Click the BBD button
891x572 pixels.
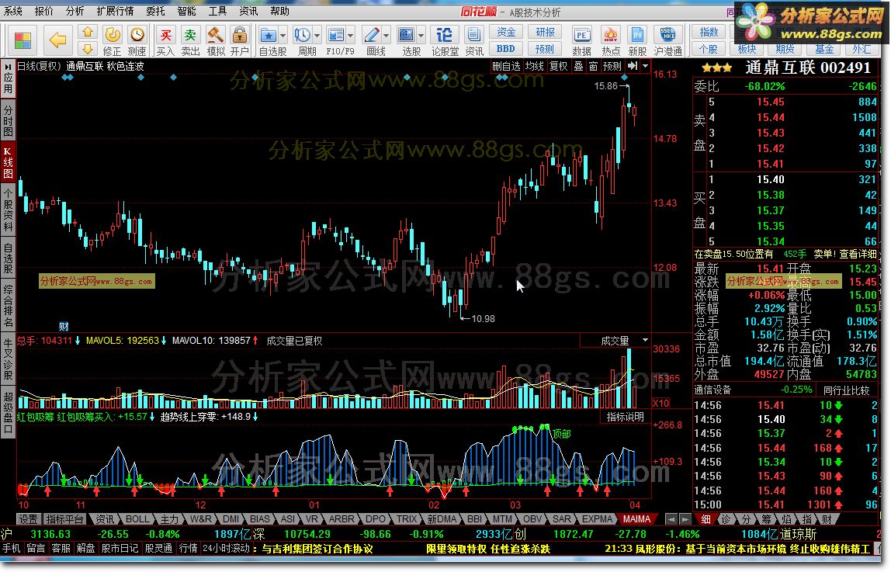[506, 49]
